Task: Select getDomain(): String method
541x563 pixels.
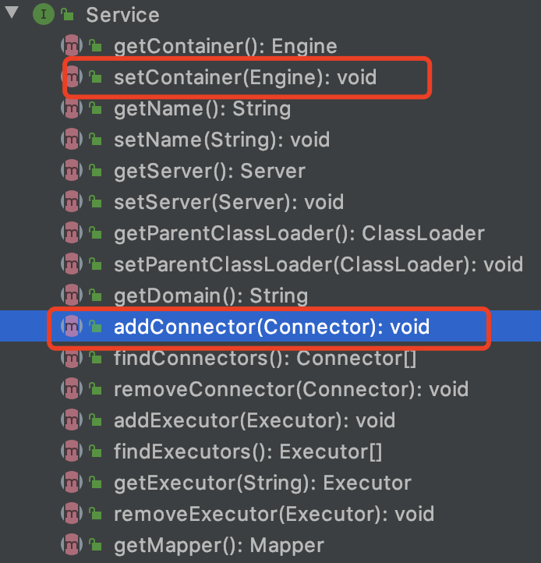Action: click(211, 296)
